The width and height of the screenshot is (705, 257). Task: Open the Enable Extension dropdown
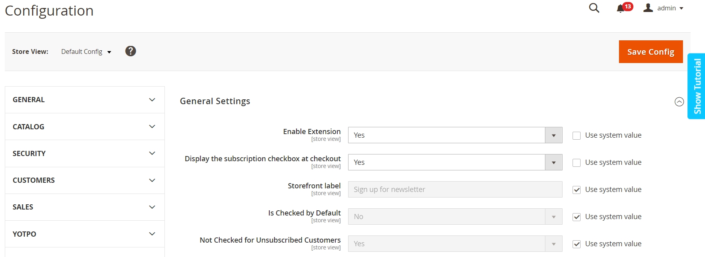[x=455, y=135]
